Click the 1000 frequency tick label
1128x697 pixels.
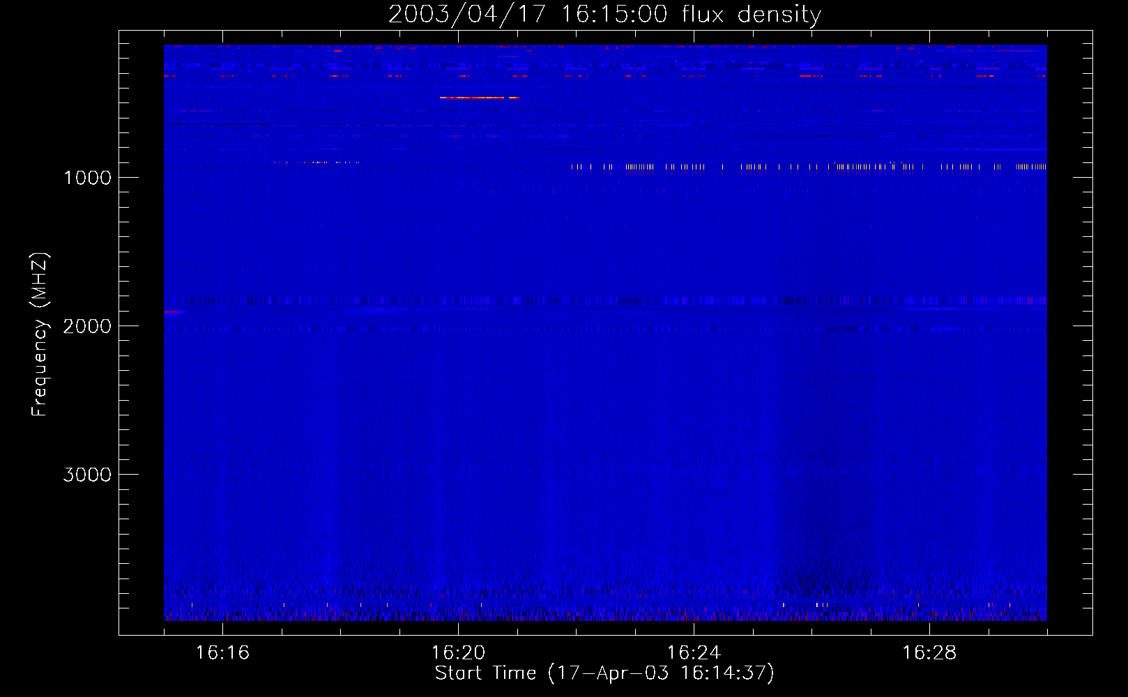tap(87, 178)
